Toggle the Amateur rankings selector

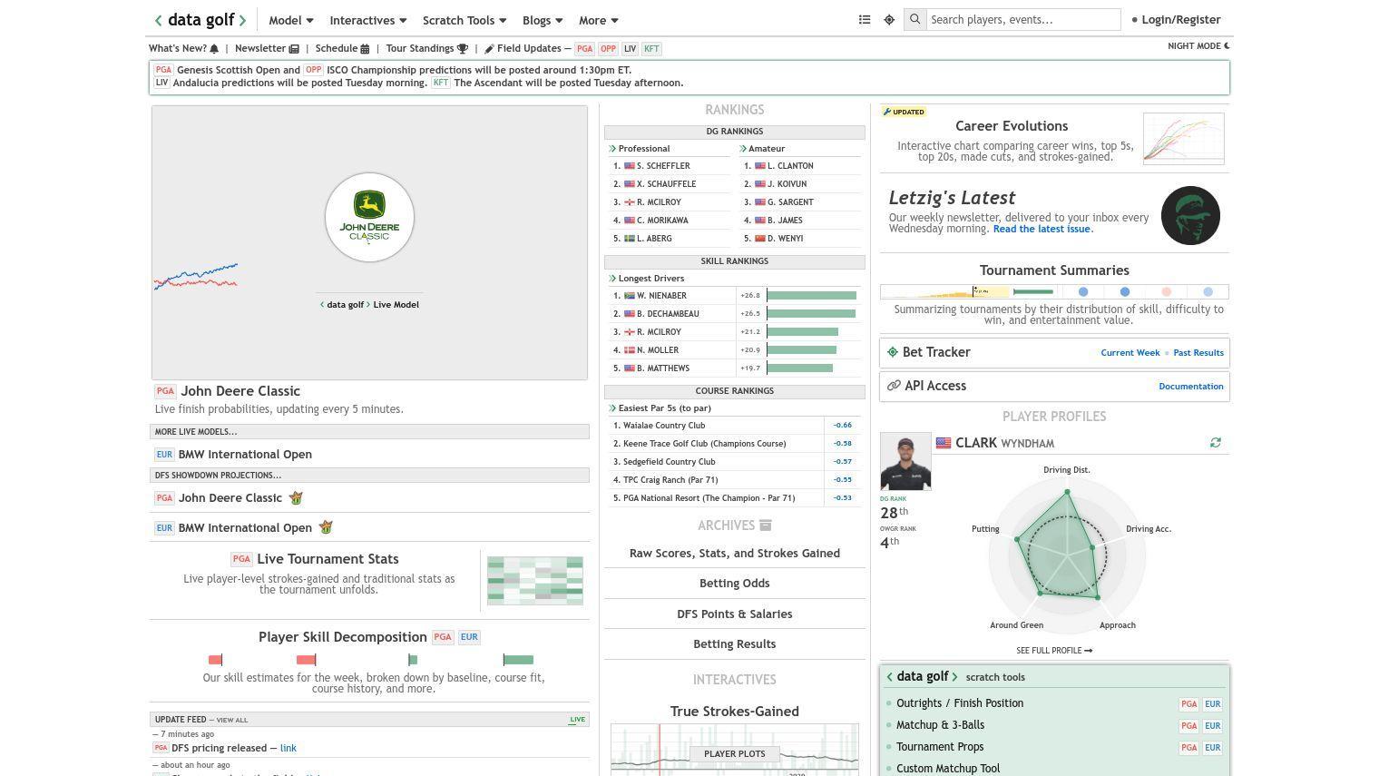(x=762, y=149)
